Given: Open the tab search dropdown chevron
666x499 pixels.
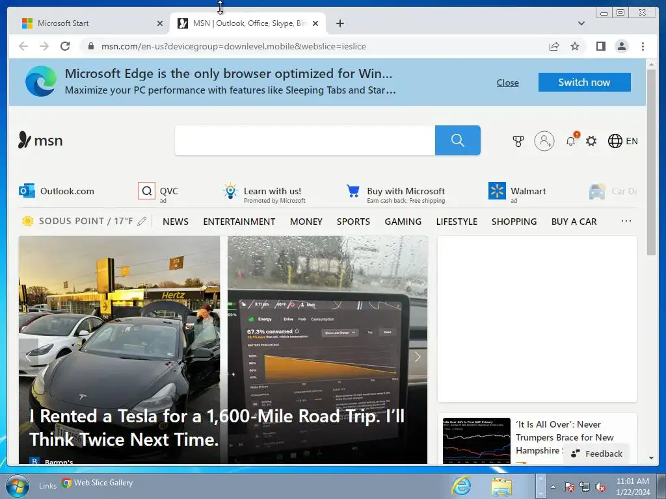Looking at the screenshot, I should tap(581, 23).
